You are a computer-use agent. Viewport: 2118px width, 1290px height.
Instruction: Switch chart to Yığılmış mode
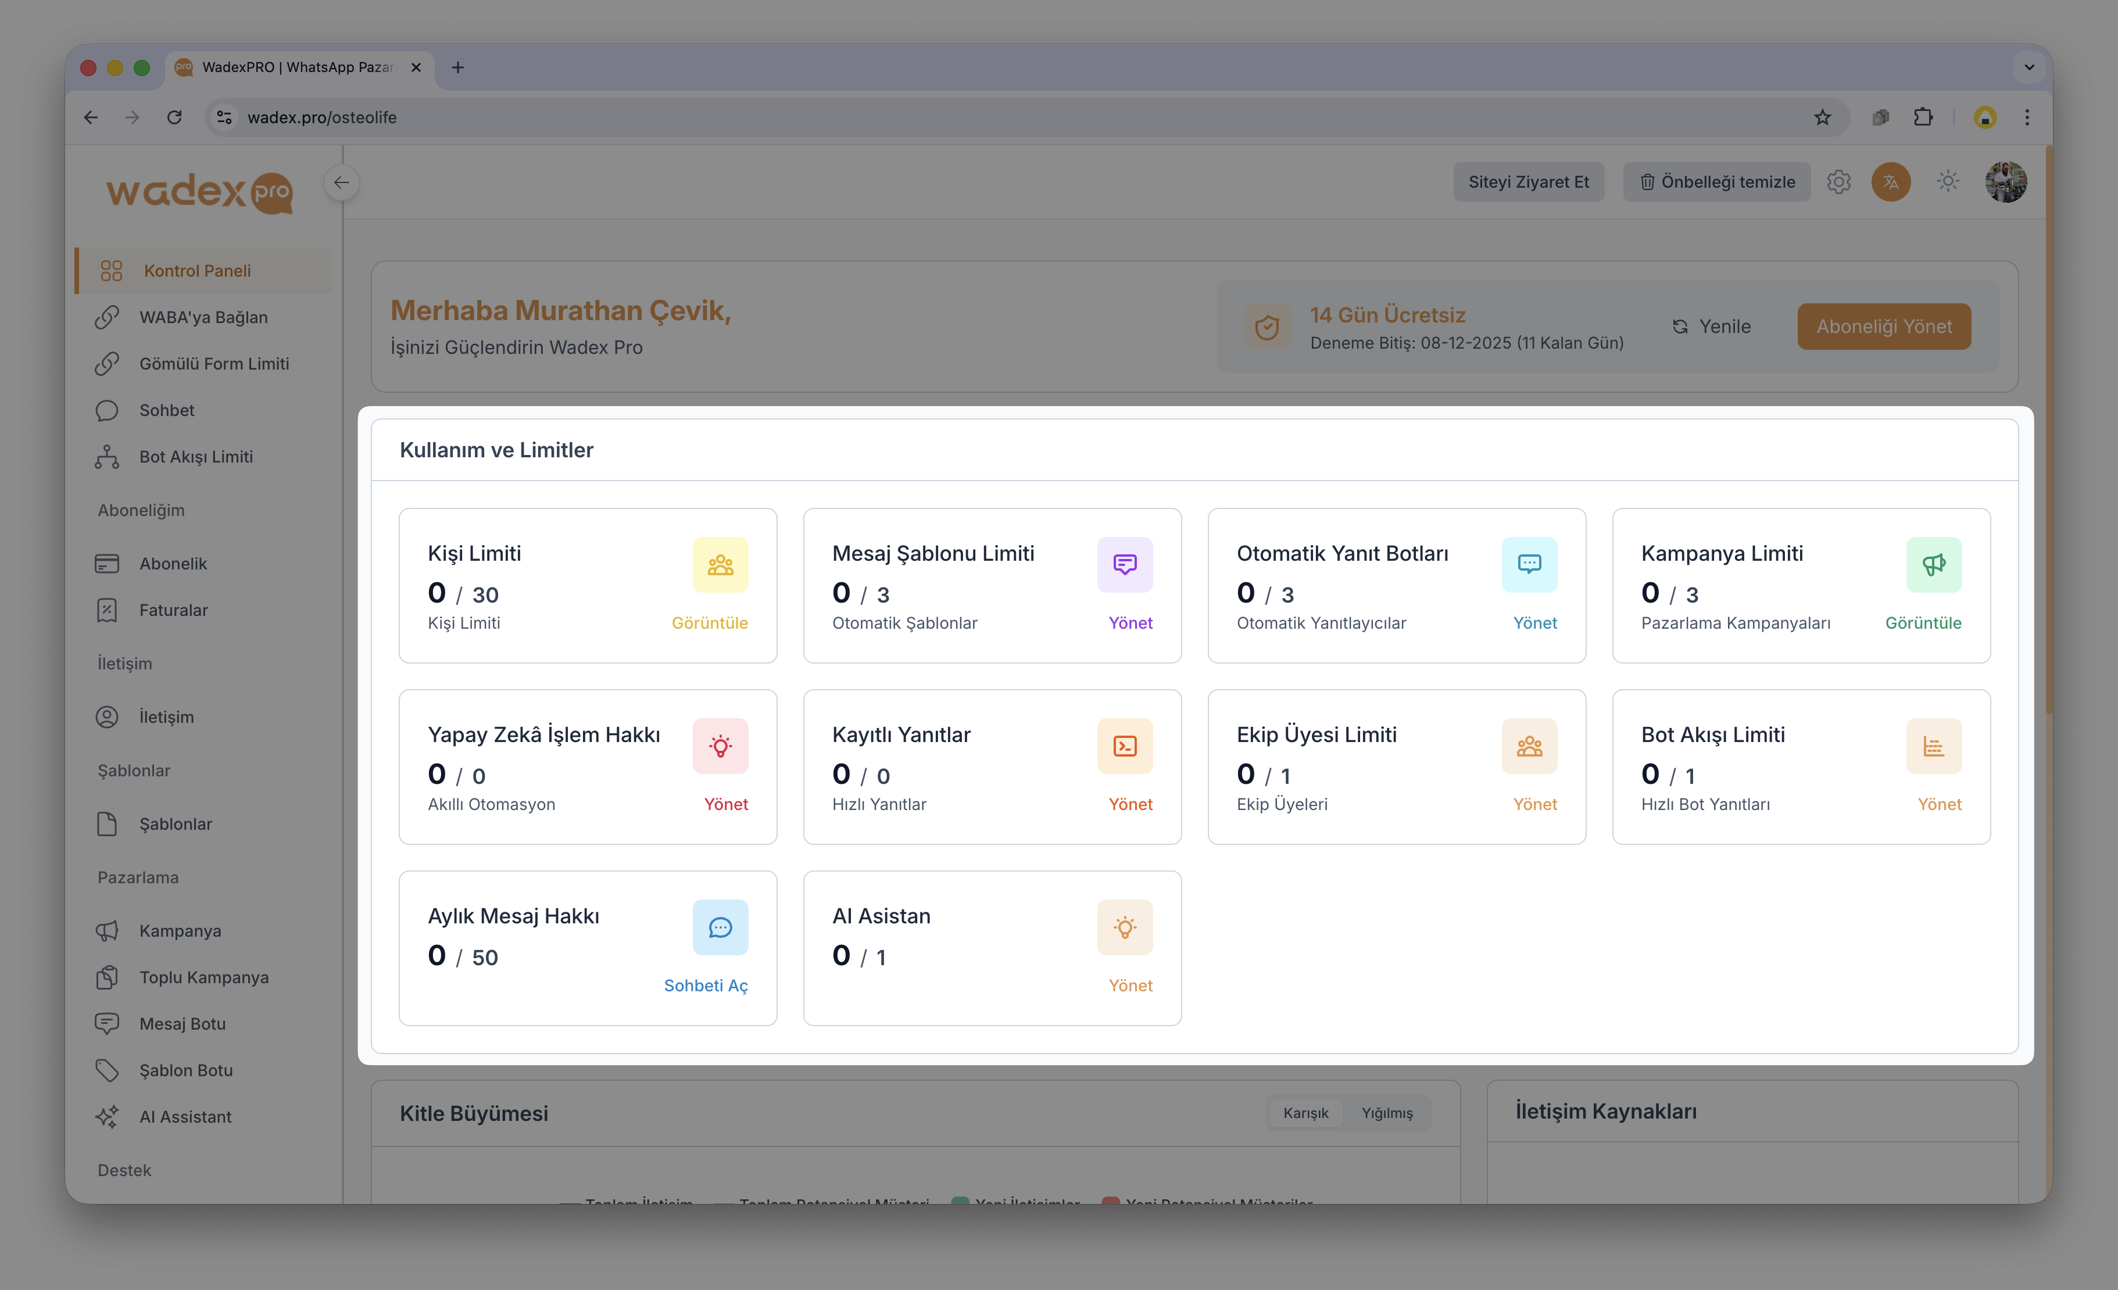click(x=1386, y=1113)
